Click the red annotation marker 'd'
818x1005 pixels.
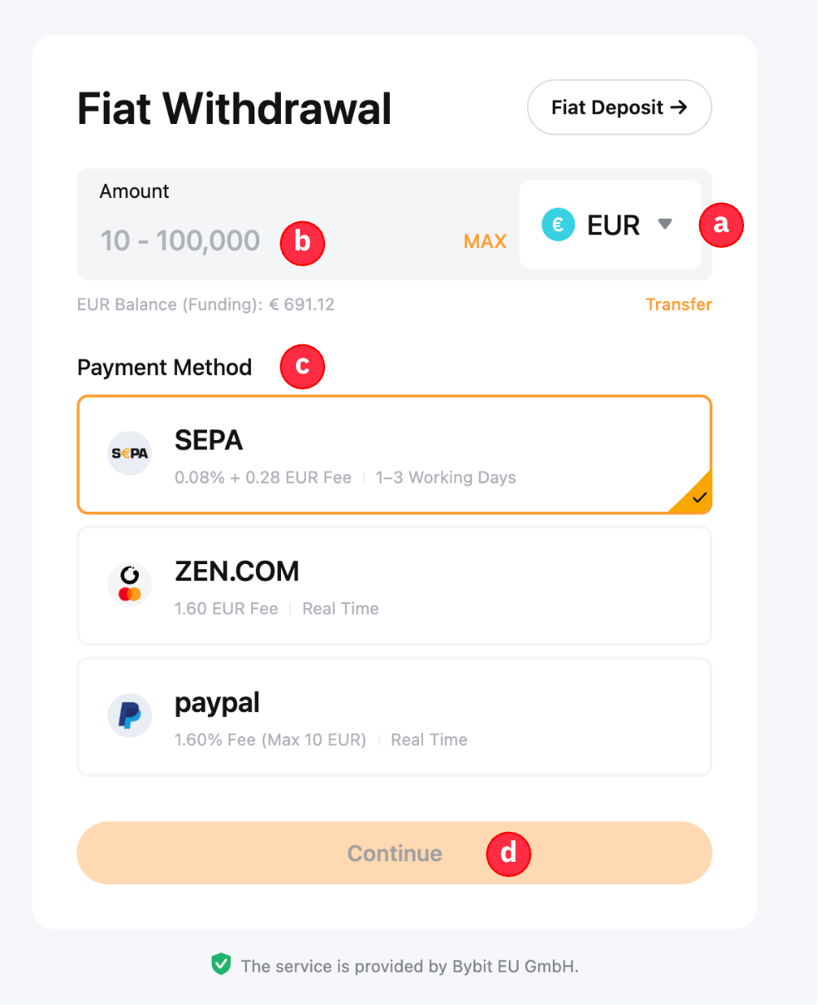[x=508, y=853]
